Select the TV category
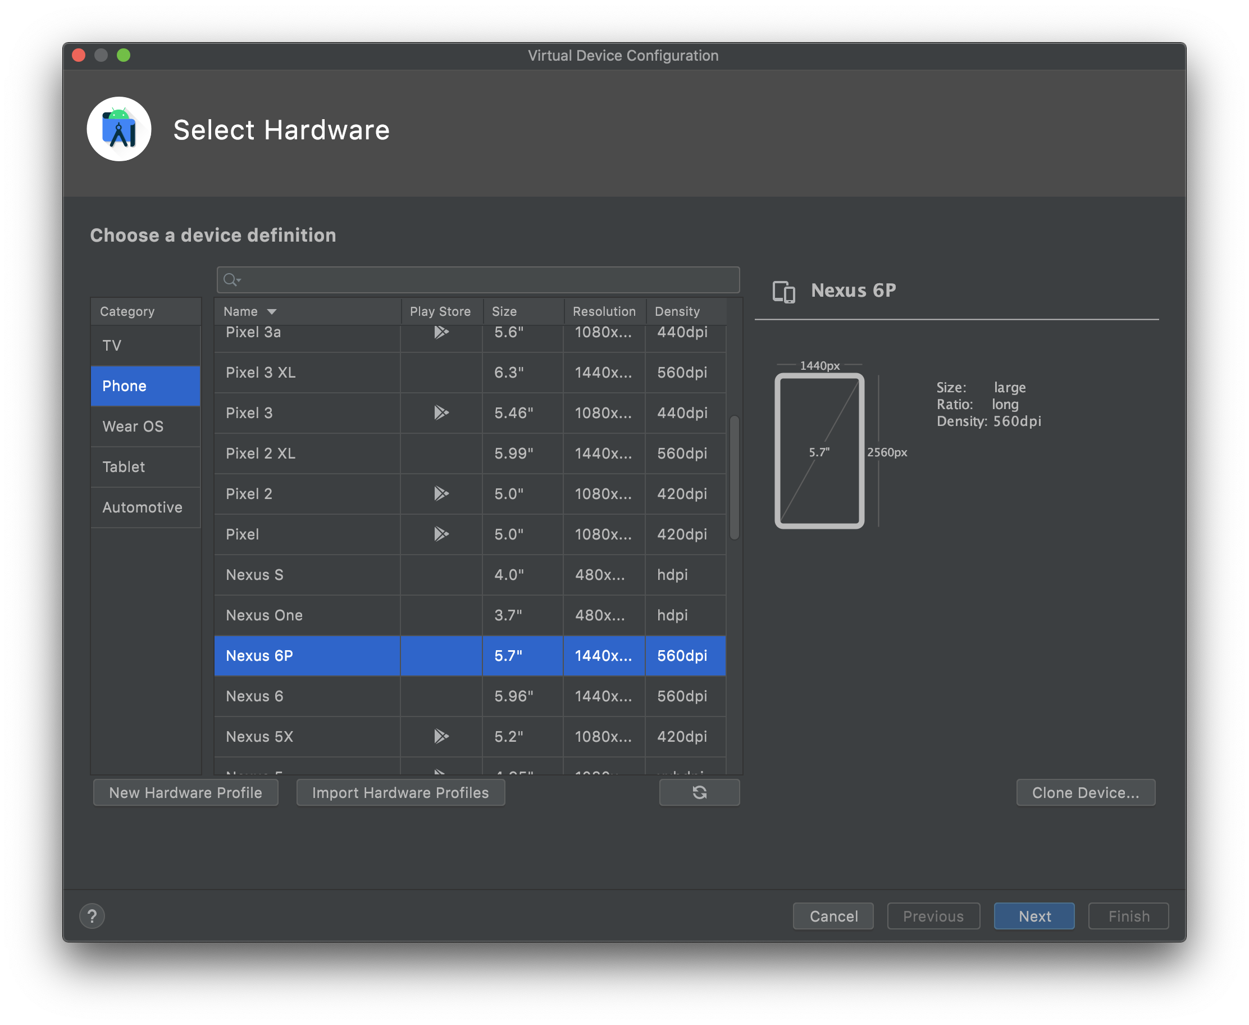The image size is (1249, 1025). [145, 346]
